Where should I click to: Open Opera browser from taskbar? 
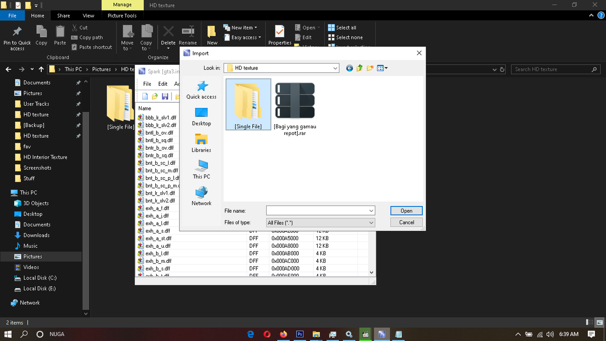[x=267, y=334]
